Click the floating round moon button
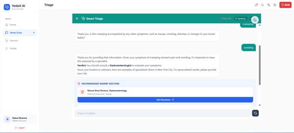Screen dimensions: 294x133 (255, 20)
